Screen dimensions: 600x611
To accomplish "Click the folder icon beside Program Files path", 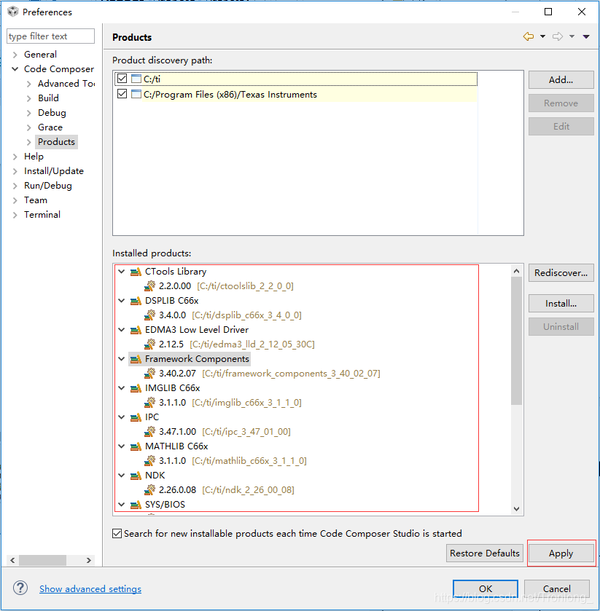I will click(136, 94).
